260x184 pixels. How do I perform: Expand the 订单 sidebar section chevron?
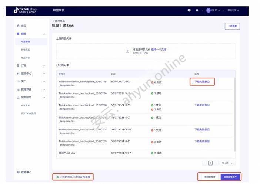44,65
